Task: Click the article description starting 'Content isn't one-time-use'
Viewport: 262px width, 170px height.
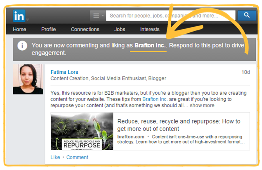Action: pyautogui.click(x=181, y=139)
